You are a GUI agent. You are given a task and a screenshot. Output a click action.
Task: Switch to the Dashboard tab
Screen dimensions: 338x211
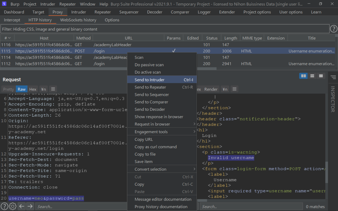click(x=14, y=12)
